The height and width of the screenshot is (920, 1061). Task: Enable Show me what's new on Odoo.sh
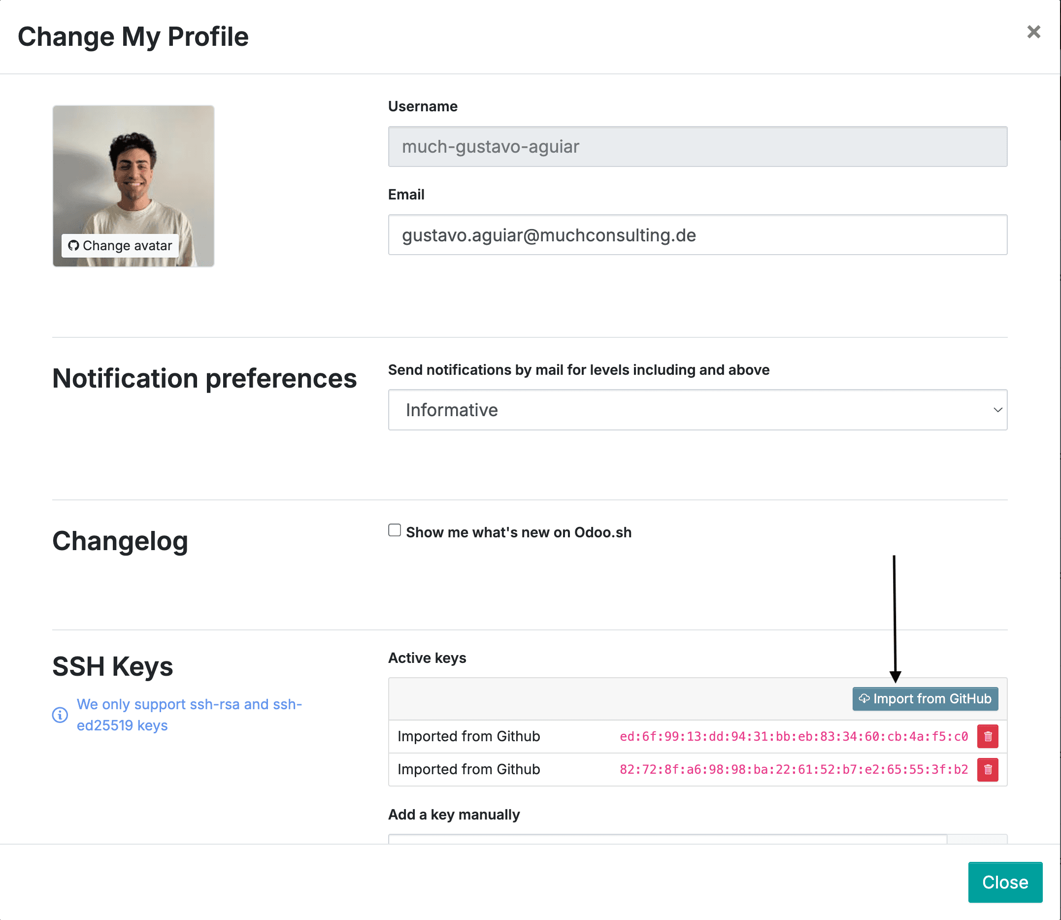point(395,530)
